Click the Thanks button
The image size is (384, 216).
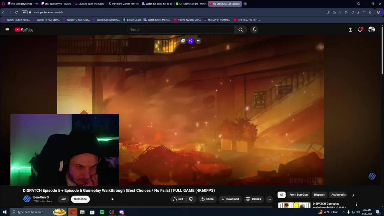[253, 199]
